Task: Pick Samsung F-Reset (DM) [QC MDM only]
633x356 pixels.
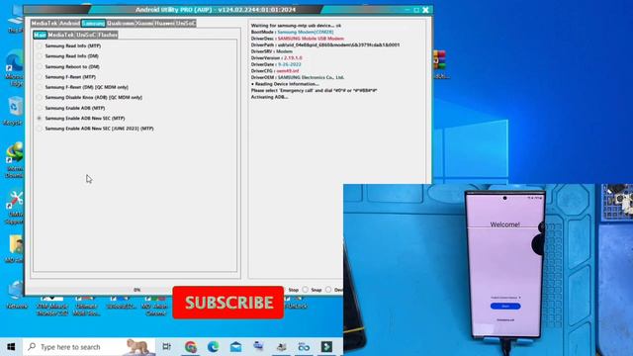Action: pyautogui.click(x=83, y=87)
